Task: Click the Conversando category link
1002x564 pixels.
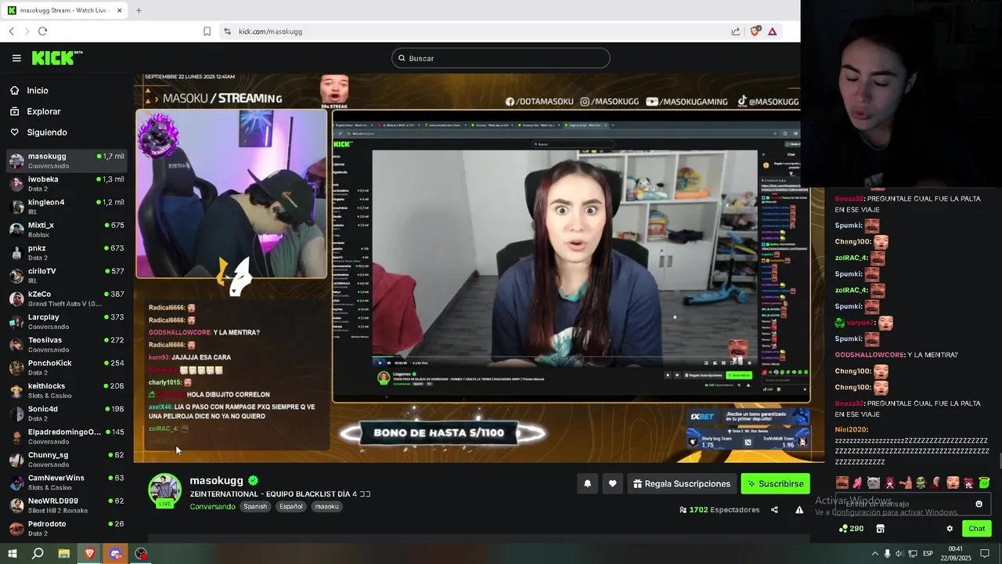Action: pyautogui.click(x=212, y=507)
